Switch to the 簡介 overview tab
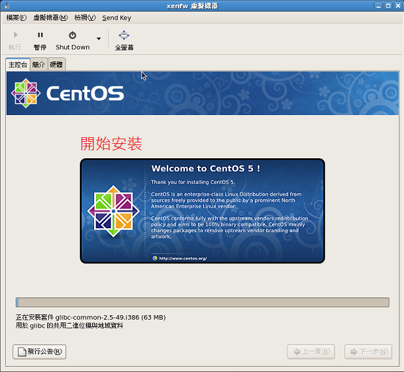 pyautogui.click(x=39, y=65)
